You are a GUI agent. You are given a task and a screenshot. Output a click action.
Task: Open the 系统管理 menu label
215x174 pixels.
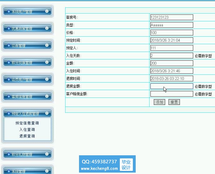(18, 171)
